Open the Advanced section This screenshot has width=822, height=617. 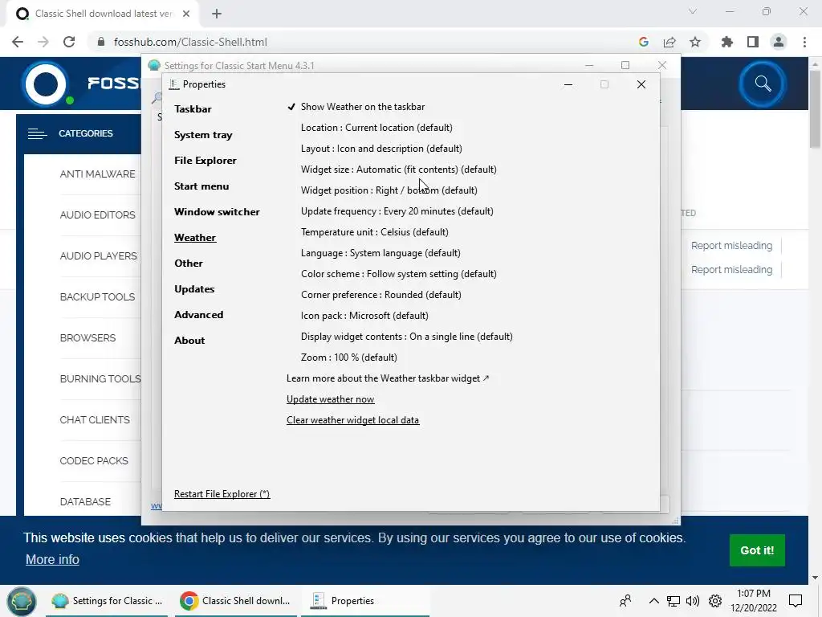199,315
